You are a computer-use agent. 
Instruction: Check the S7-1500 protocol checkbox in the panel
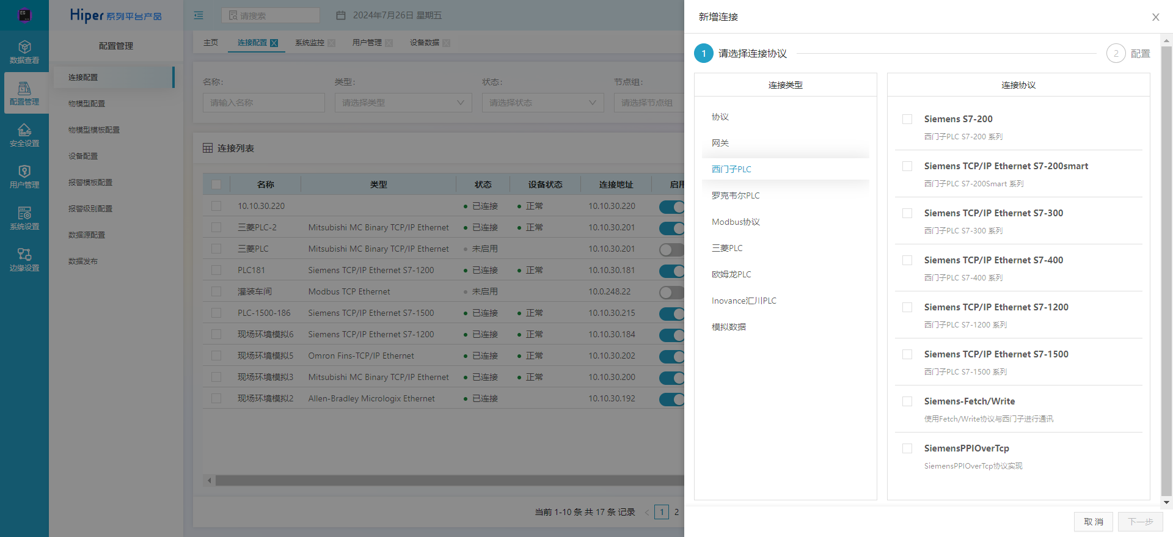pos(907,354)
